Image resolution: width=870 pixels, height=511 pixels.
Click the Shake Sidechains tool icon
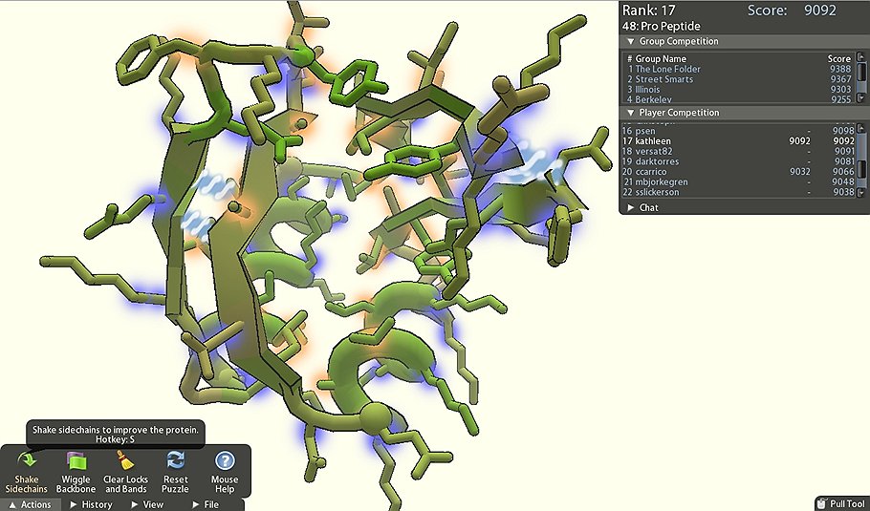(x=27, y=460)
